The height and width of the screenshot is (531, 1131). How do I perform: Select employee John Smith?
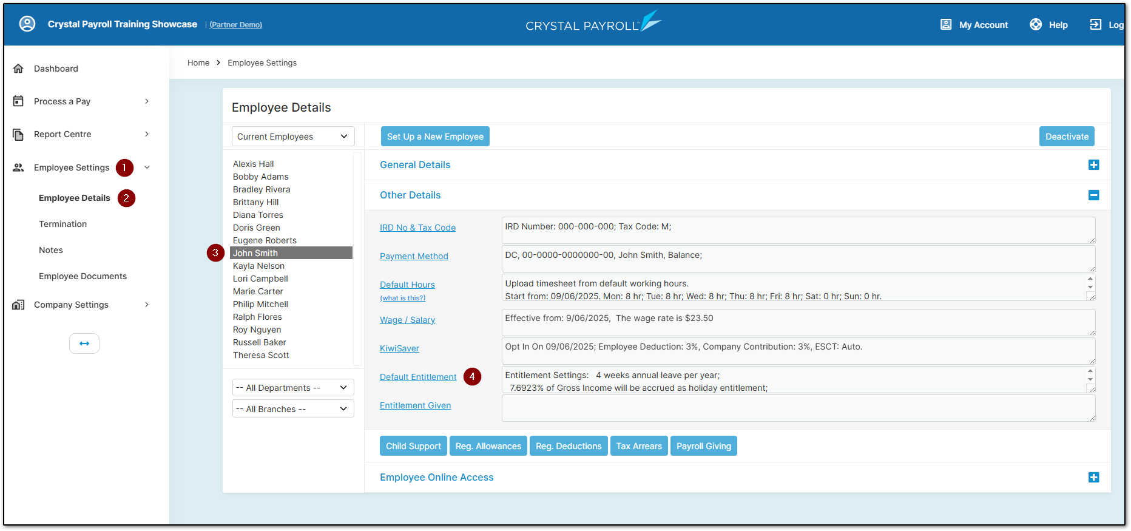click(291, 253)
